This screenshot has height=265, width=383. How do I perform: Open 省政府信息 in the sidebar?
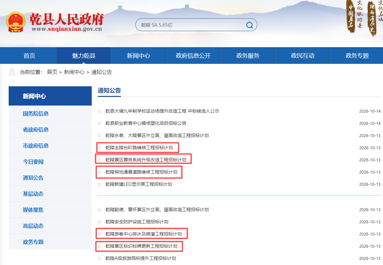(x=36, y=130)
